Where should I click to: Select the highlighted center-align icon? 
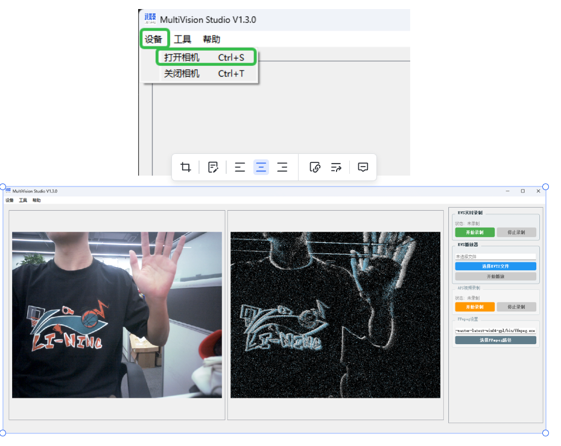(261, 168)
